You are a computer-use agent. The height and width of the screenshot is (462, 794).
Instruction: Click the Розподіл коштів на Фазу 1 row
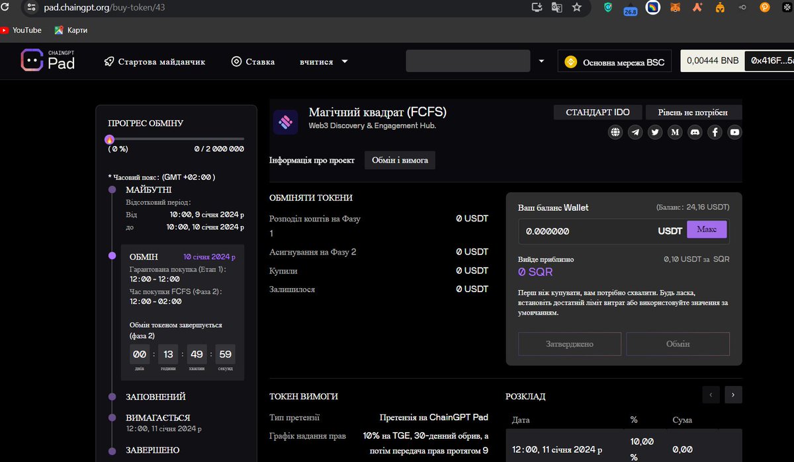coord(378,225)
